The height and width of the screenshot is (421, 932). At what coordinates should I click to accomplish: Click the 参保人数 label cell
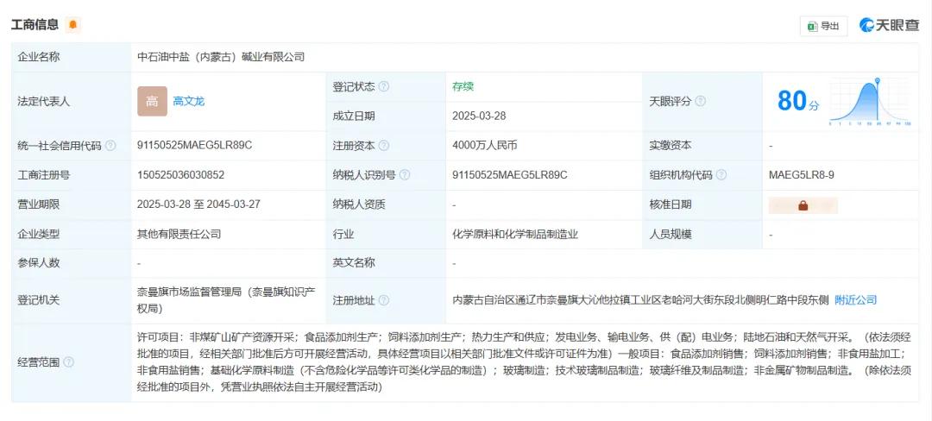click(72, 263)
